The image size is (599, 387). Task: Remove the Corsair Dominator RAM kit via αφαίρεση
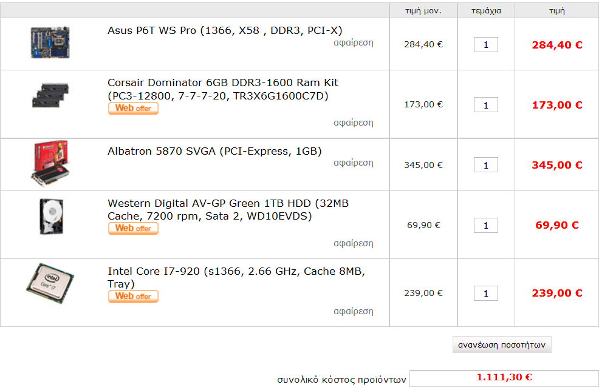(x=354, y=123)
